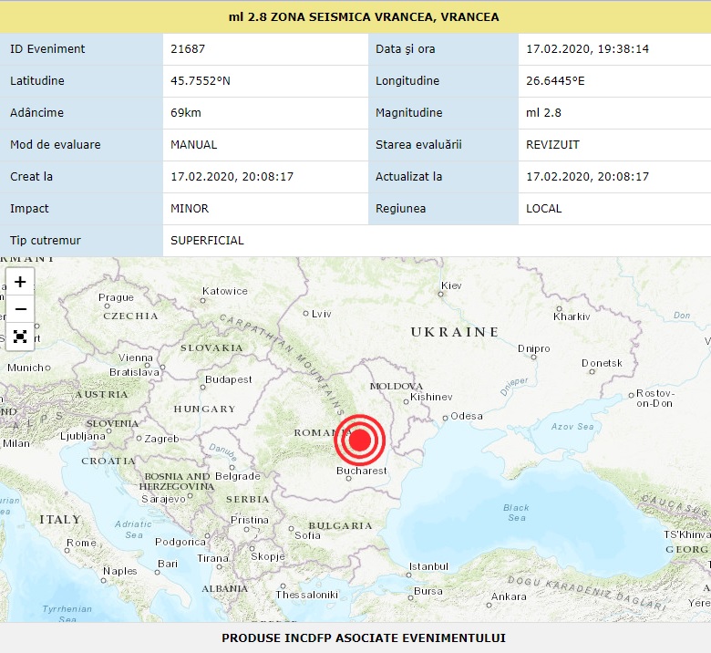Click the longitude value 26.6445°E
This screenshot has height=653, width=711.
point(556,81)
